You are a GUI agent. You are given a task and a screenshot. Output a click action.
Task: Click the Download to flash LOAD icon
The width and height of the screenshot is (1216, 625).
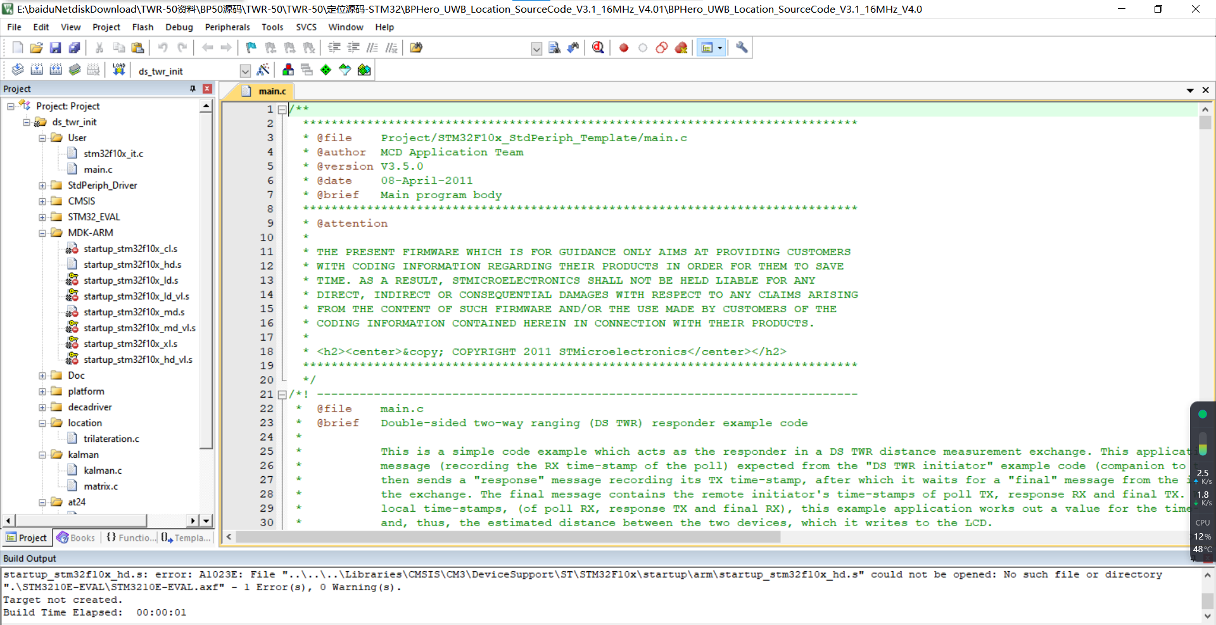tap(118, 70)
